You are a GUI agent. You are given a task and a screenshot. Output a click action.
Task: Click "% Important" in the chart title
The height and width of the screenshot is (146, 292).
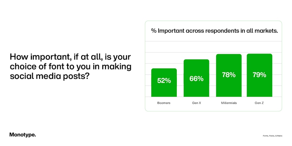(x=168, y=31)
